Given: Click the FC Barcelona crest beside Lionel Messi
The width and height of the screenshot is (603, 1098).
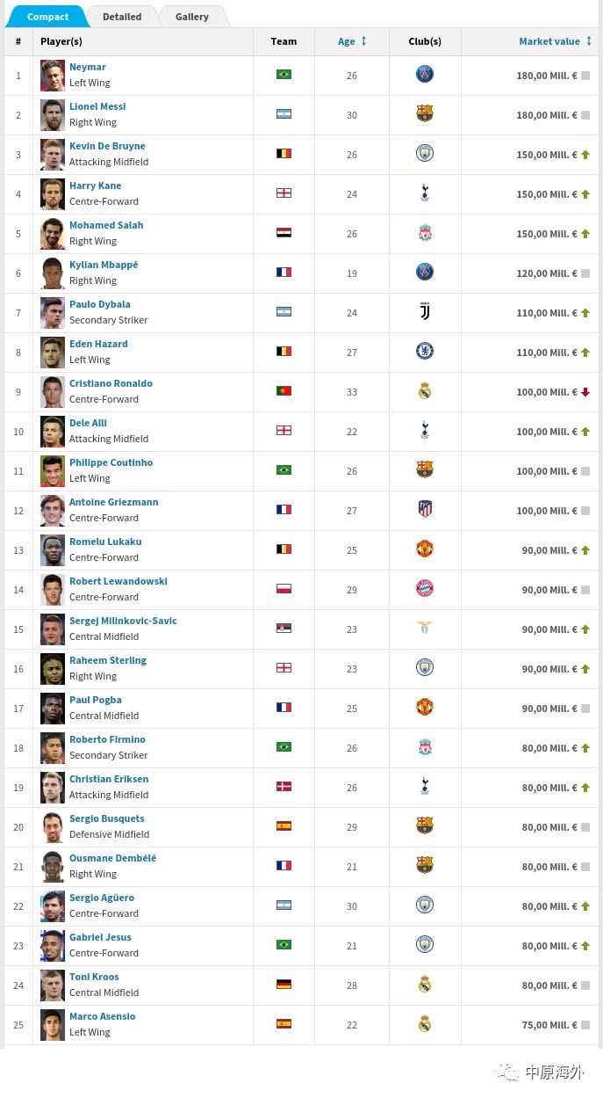Looking at the screenshot, I should [425, 114].
